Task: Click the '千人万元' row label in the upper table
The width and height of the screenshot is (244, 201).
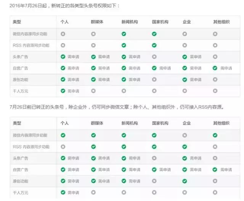Action: 20,91
